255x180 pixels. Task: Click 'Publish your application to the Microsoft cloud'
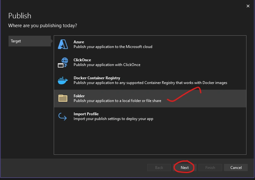coord(113,47)
